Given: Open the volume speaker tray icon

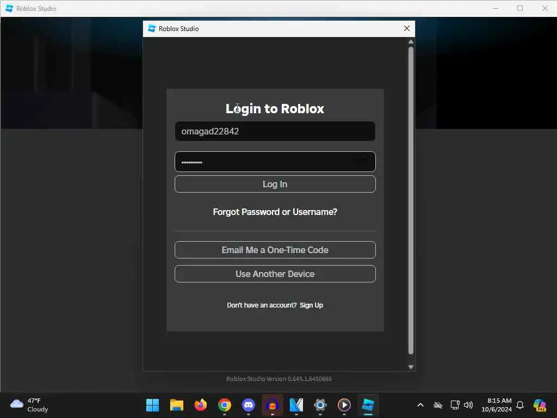Looking at the screenshot, I should (x=468, y=405).
